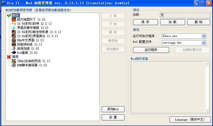Click the 下移 move down button
This screenshot has height=126, width=213.
[113, 24]
